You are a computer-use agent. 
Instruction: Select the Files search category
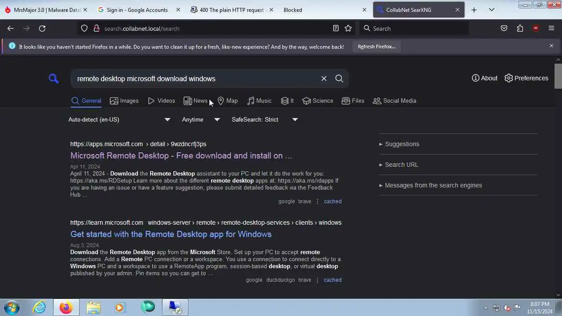(353, 101)
